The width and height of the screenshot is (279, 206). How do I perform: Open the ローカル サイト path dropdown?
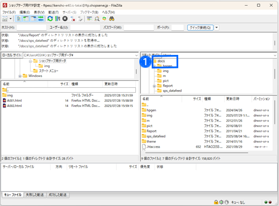pos(136,55)
